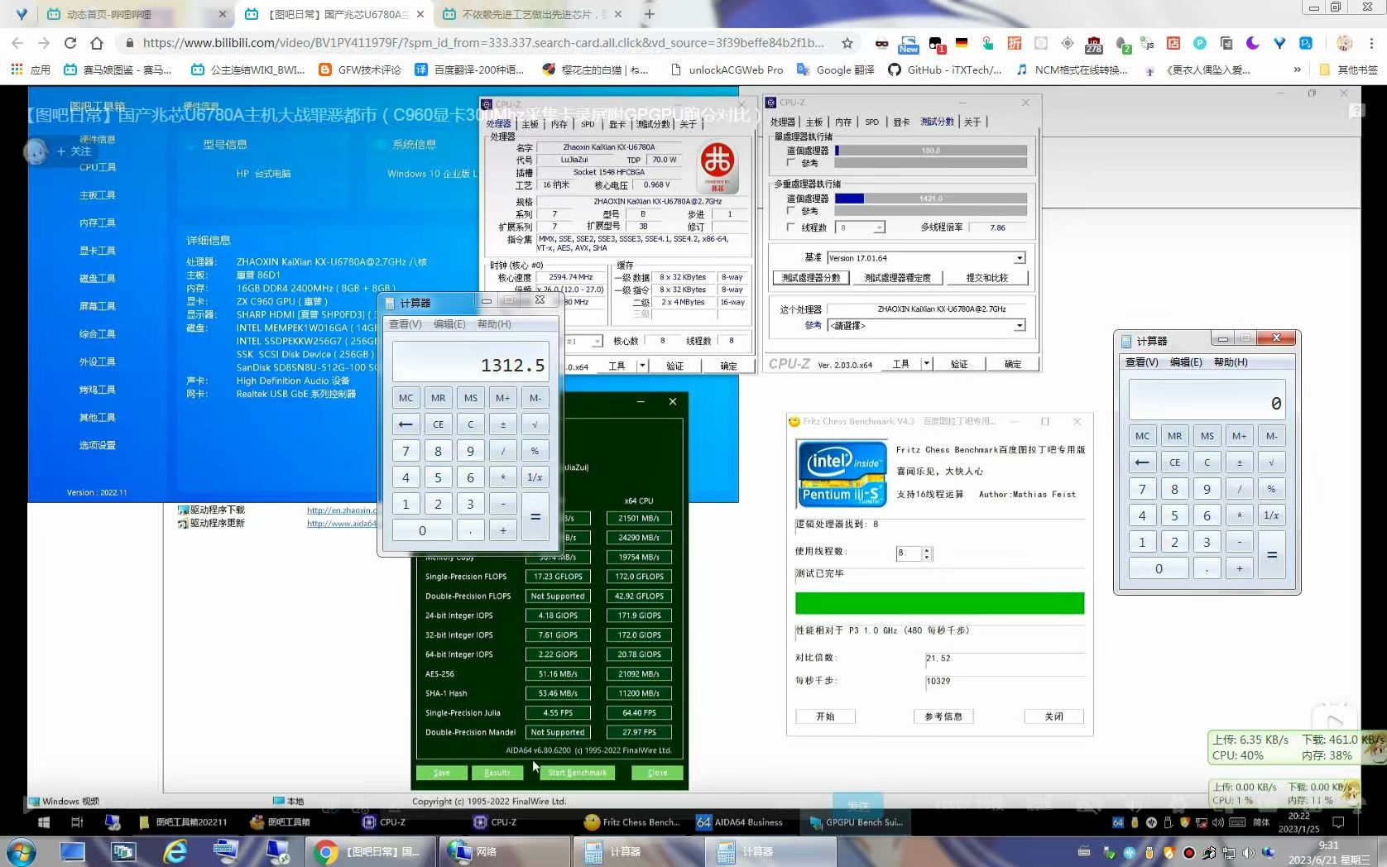Open a new browser tab
This screenshot has width=1387, height=867.
click(650, 14)
